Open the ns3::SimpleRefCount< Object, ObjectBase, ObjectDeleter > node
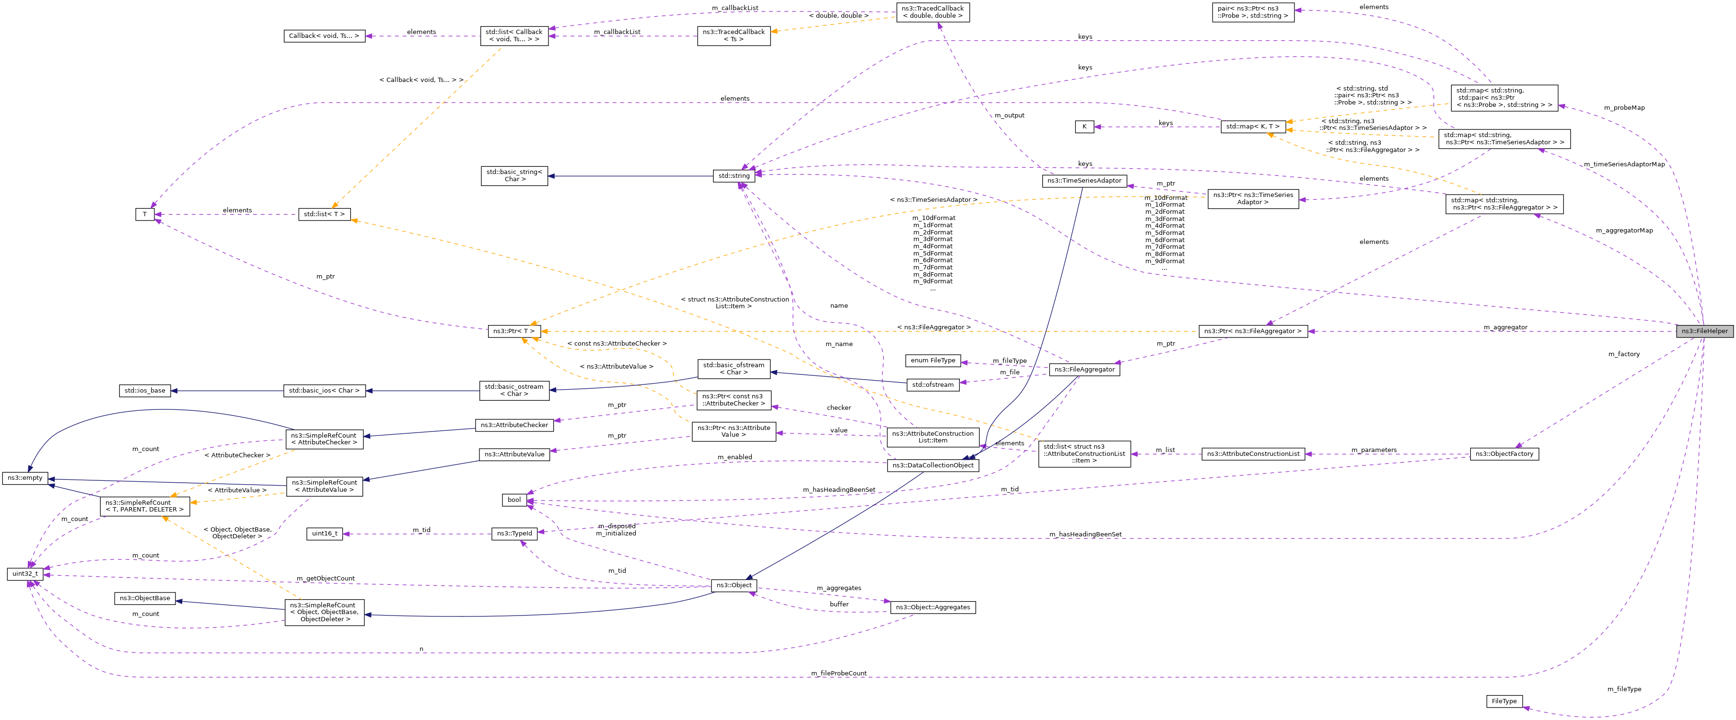Screen dimensions: 1736x720 pyautogui.click(x=324, y=612)
